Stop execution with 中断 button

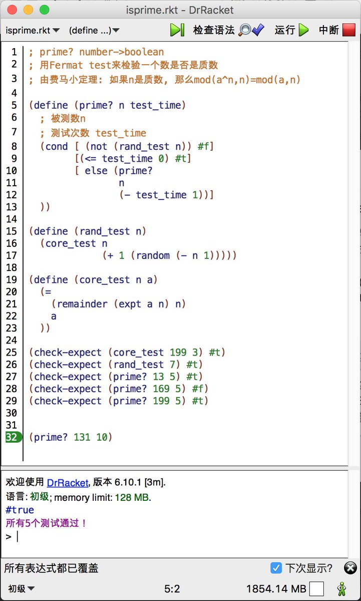click(x=336, y=30)
